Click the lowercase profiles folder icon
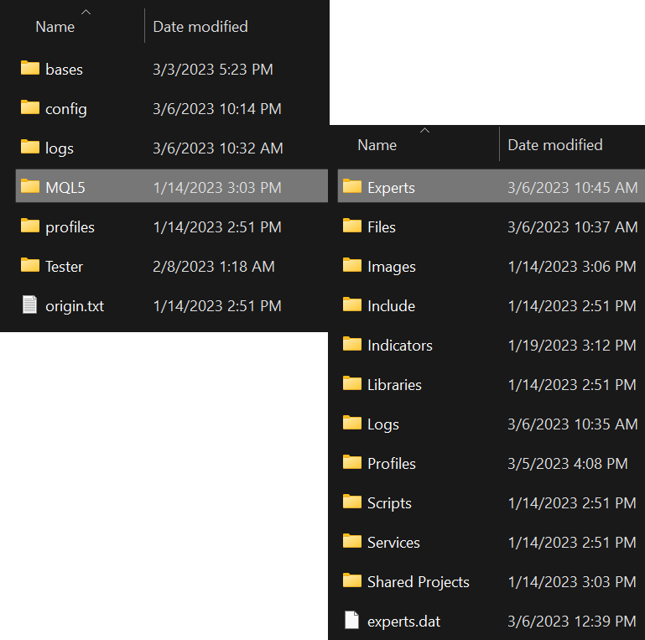 coord(30,226)
